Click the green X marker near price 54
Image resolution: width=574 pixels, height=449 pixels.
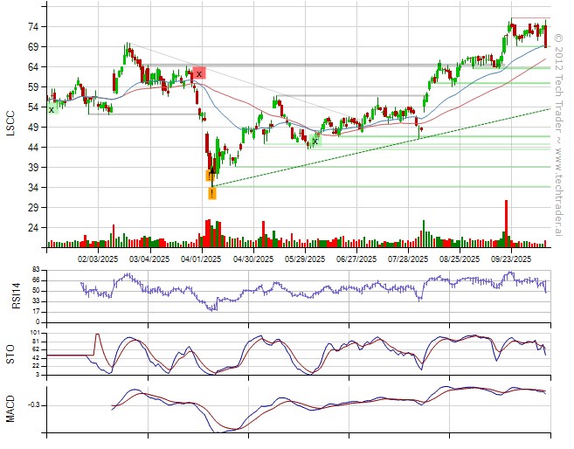click(52, 108)
